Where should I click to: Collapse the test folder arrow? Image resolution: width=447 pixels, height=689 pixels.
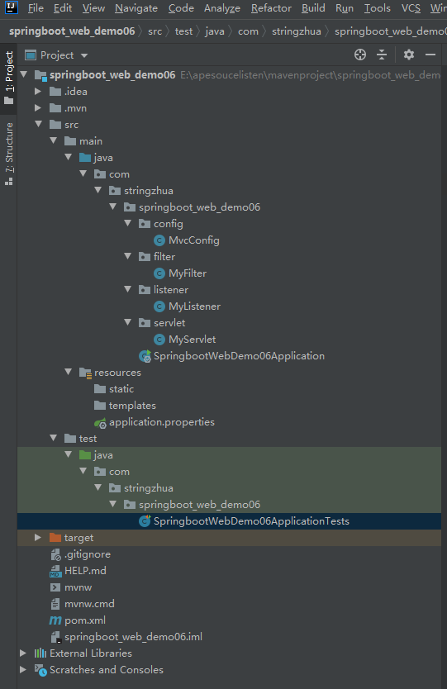tap(54, 438)
